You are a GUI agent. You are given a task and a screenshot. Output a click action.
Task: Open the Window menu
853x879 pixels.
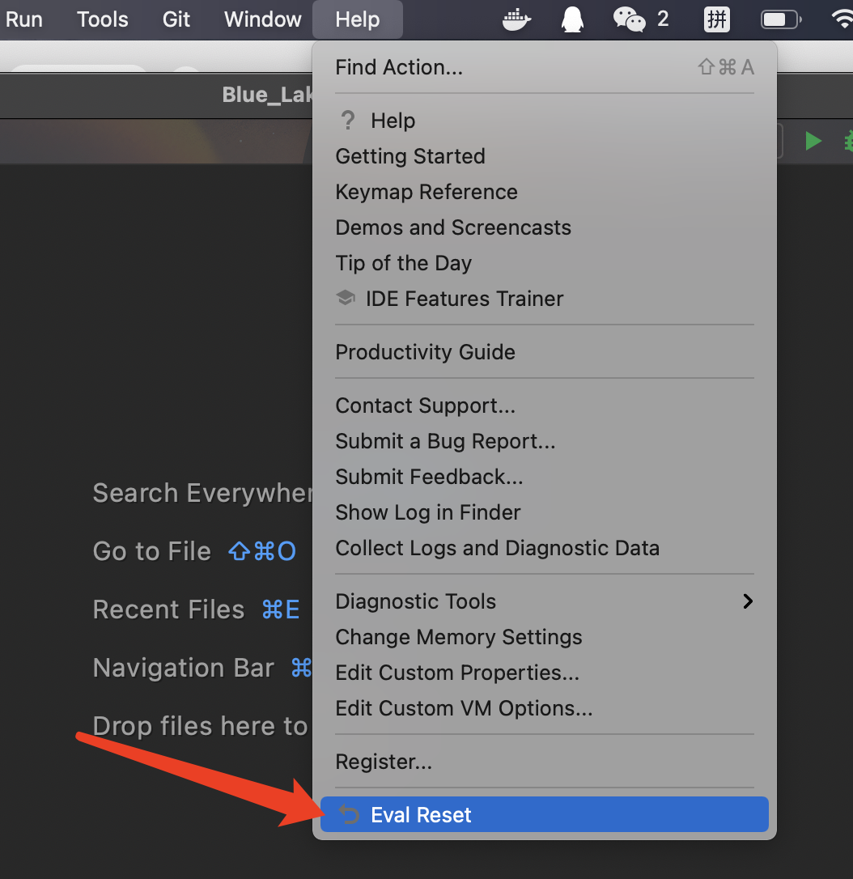tap(262, 19)
